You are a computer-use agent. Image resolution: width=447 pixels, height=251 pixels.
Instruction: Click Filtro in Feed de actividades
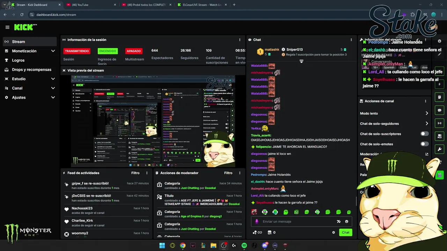click(135, 173)
